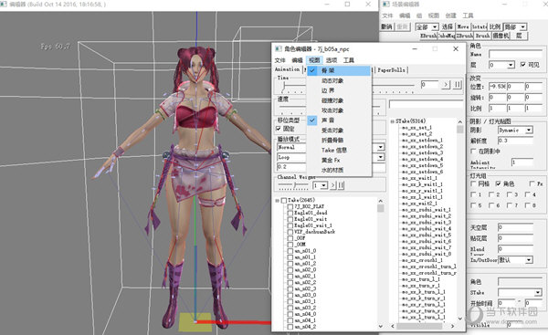Click the 摄像机 button in scene toolbar
548x335 pixels.
coord(501,36)
